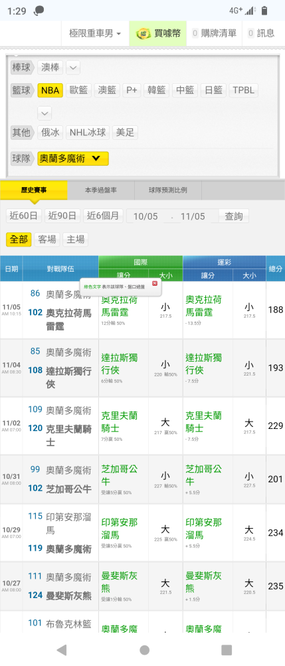Click start date field 10/05

[x=145, y=216]
